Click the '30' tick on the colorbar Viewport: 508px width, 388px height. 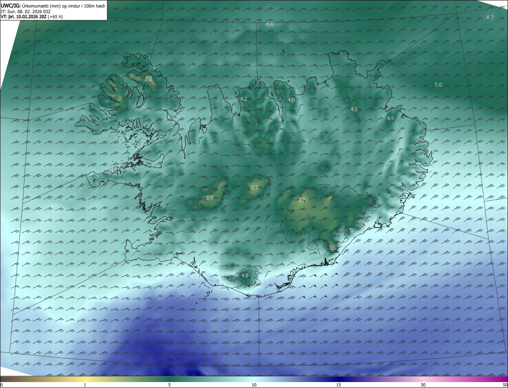pos(423,385)
